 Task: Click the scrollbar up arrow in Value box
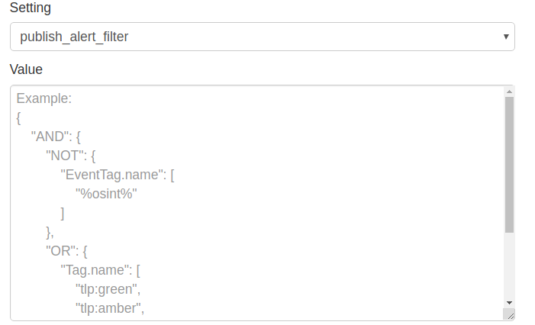[x=509, y=92]
